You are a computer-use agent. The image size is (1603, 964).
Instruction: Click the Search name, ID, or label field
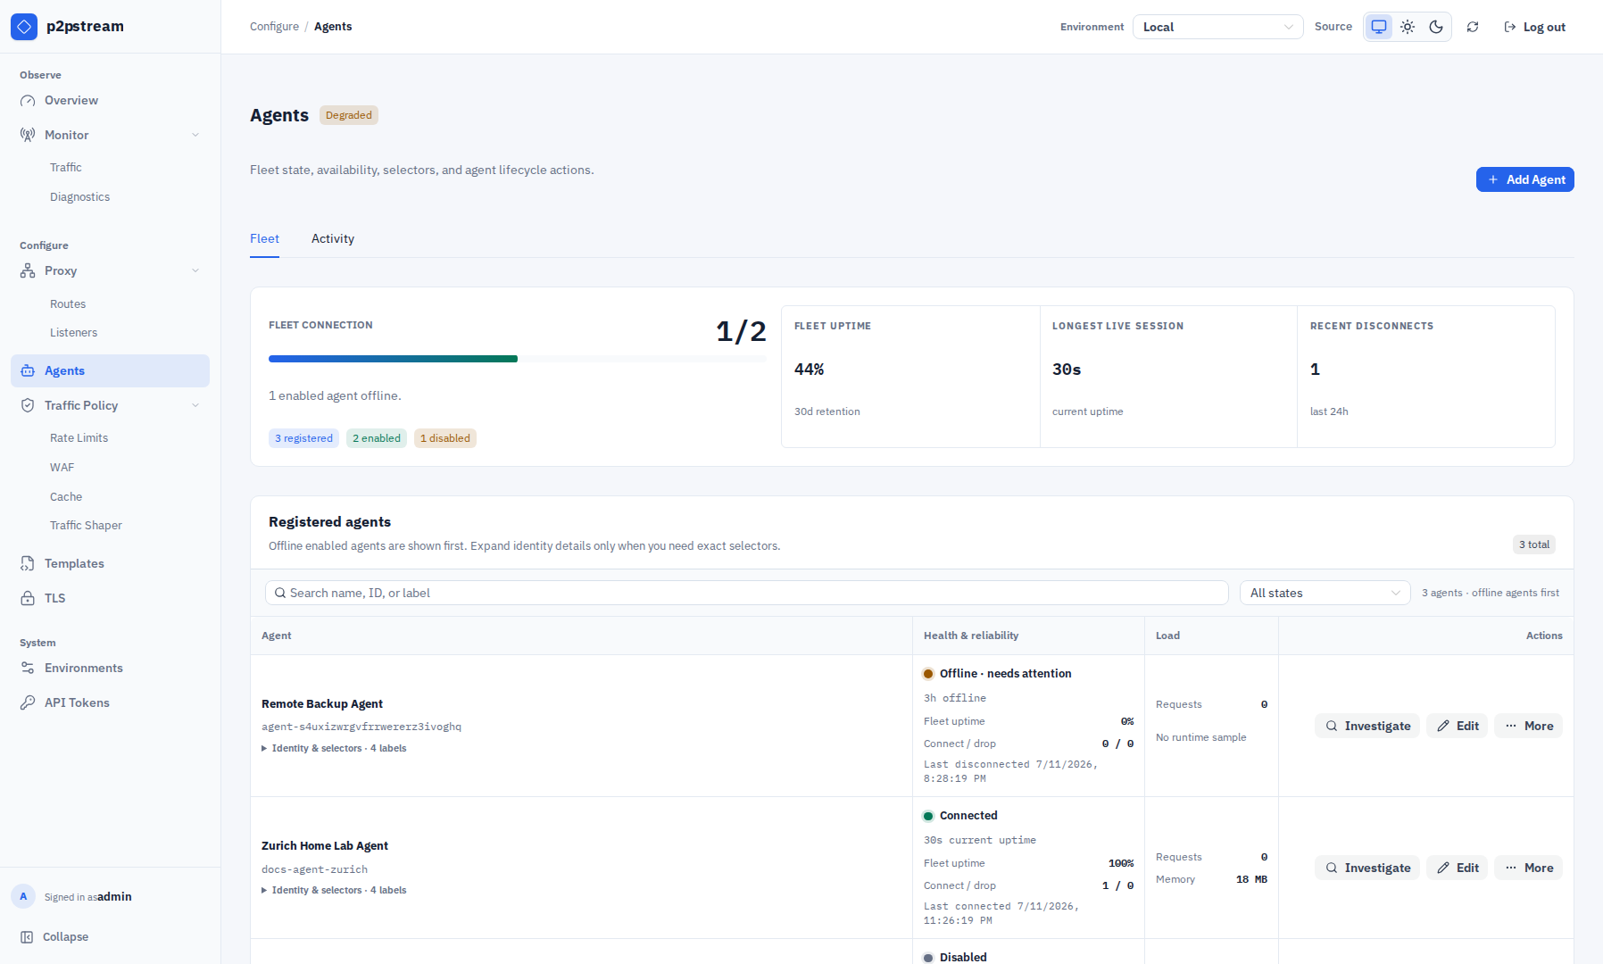pyautogui.click(x=747, y=593)
